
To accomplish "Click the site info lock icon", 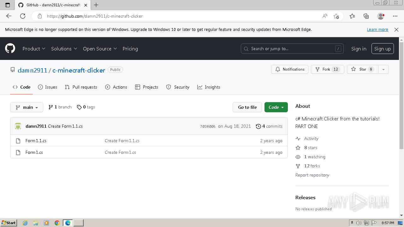I will (39, 16).
